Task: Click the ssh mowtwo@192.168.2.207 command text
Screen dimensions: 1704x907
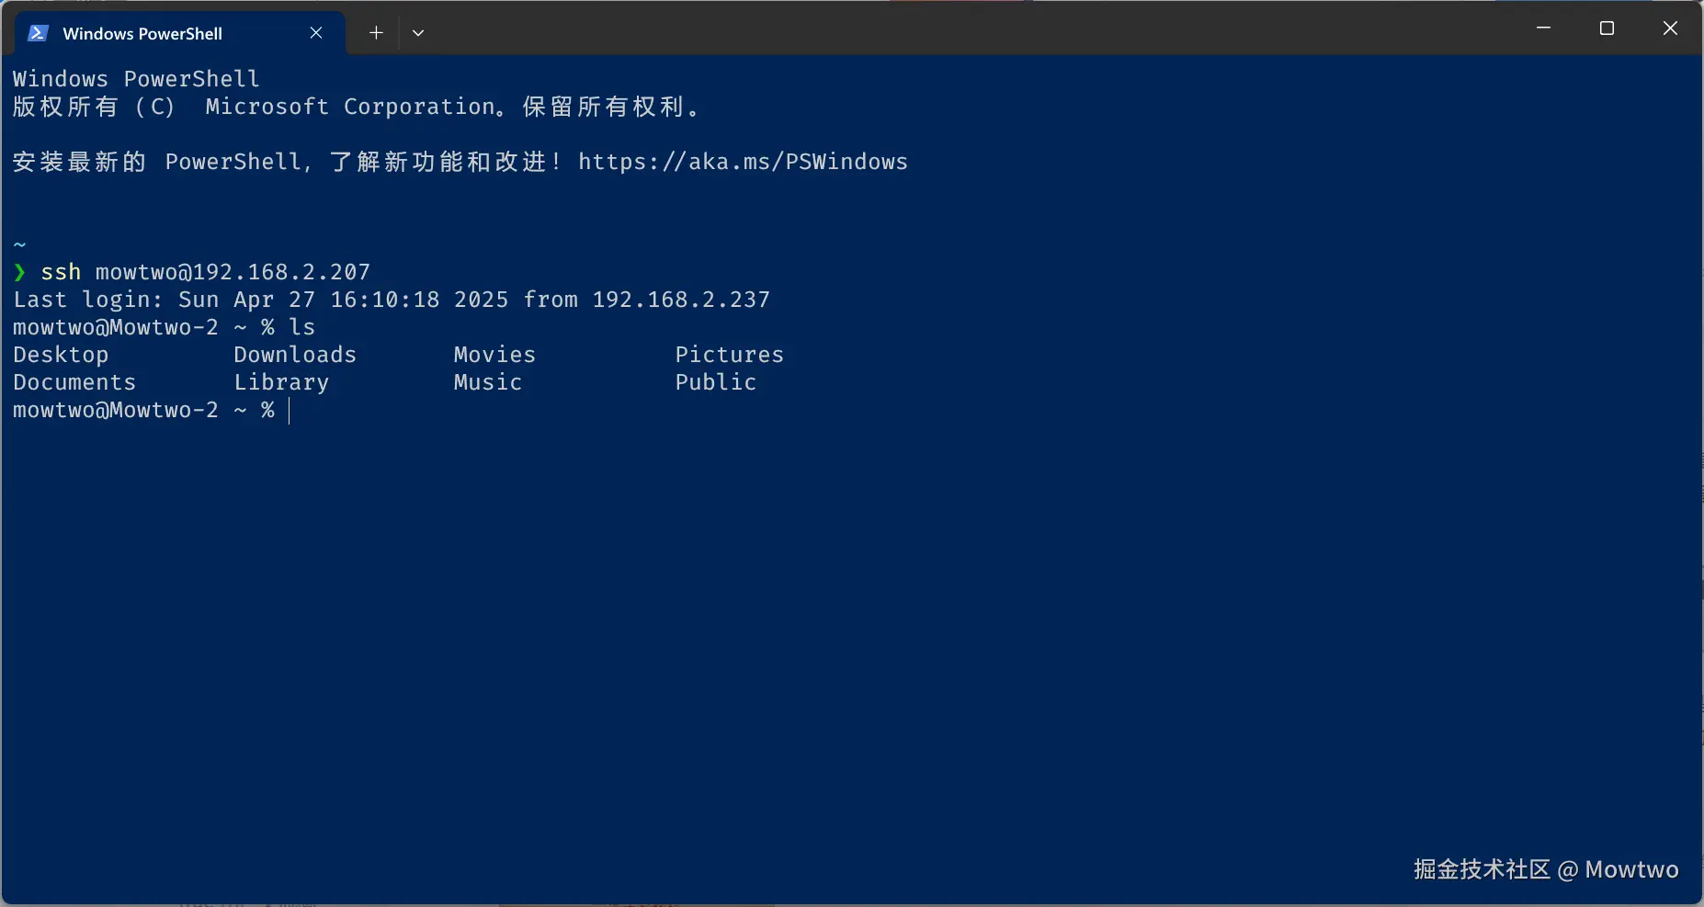Action: pos(206,272)
